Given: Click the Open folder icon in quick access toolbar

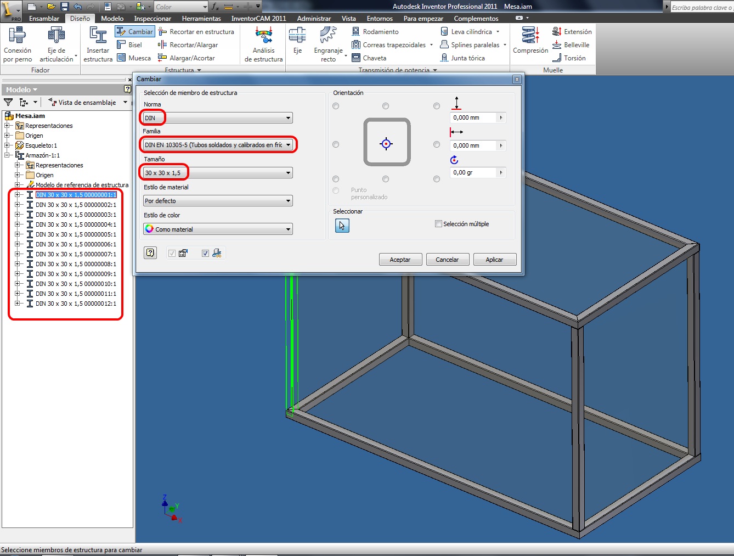Looking at the screenshot, I should pos(51,7).
